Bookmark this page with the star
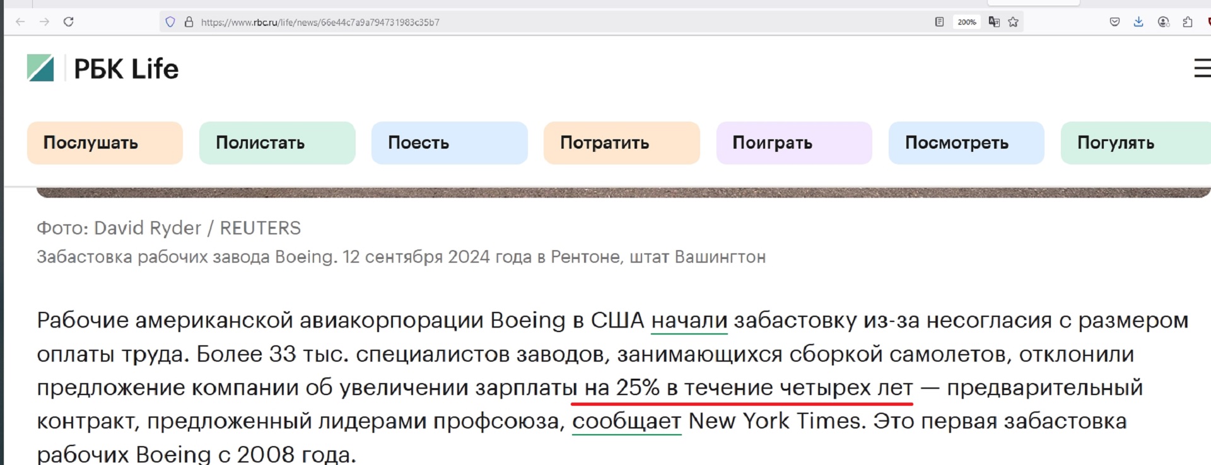Viewport: 1211px width, 465px height. (1014, 22)
